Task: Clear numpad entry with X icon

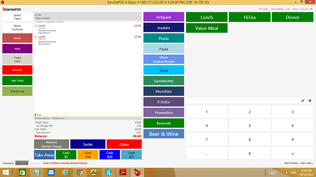Action: point(310,101)
